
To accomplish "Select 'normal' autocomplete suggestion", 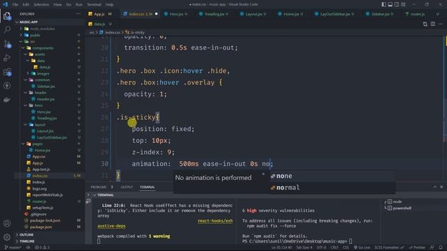I will 332,188.
